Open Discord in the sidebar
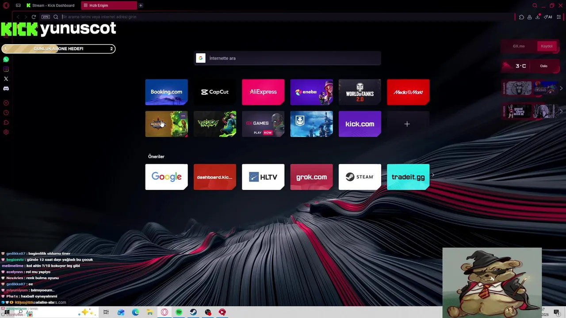This screenshot has height=318, width=566. tap(6, 88)
